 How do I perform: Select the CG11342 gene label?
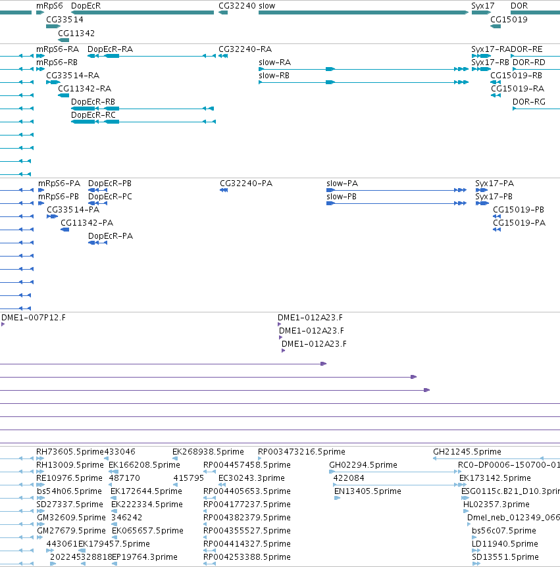tap(76, 34)
